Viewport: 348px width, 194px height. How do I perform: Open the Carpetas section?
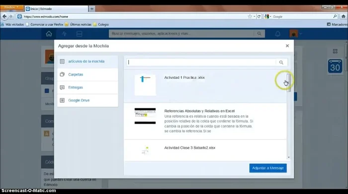pos(87,74)
